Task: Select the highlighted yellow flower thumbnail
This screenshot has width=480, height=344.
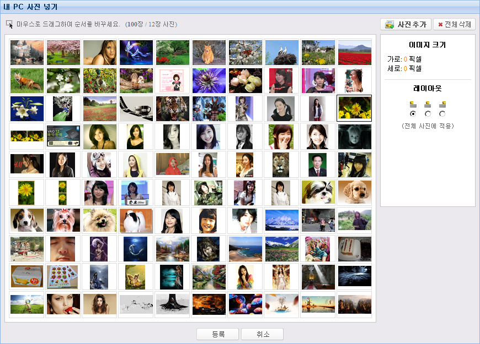Action: pyautogui.click(x=354, y=108)
